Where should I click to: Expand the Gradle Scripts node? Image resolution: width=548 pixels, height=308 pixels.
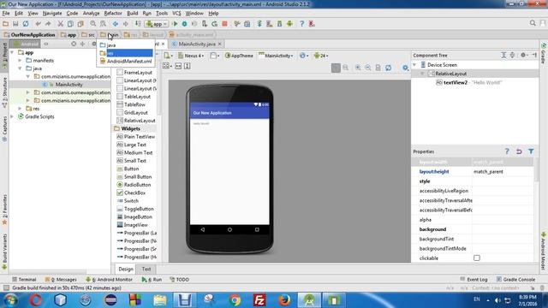click(x=12, y=116)
